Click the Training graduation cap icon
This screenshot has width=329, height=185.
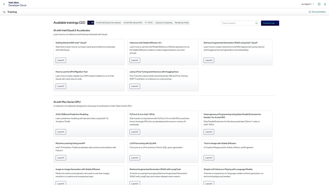(4, 12)
